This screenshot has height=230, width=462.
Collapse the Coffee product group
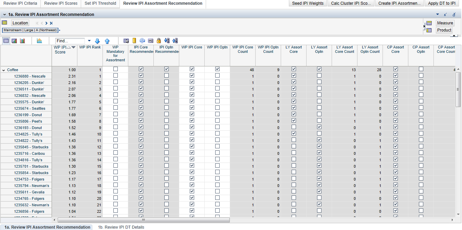[4, 70]
